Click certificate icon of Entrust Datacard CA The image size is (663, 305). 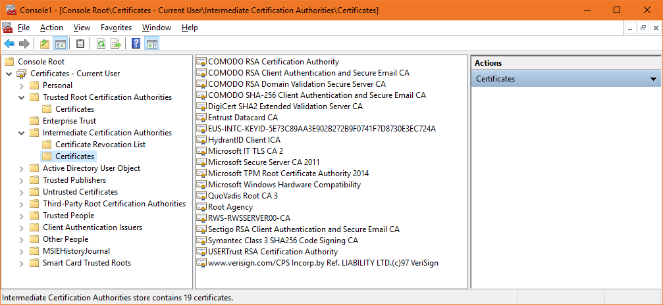click(x=201, y=118)
